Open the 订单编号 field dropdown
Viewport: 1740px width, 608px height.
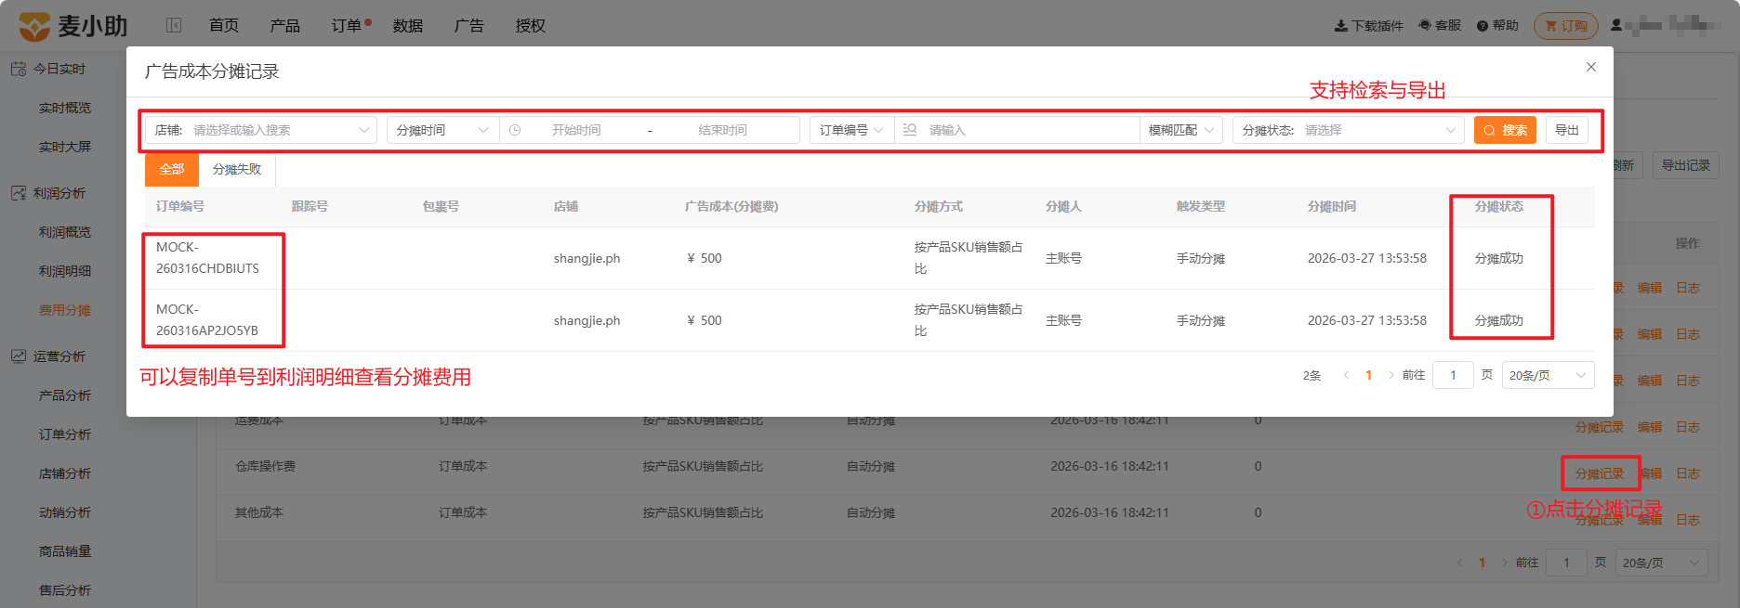pos(851,130)
